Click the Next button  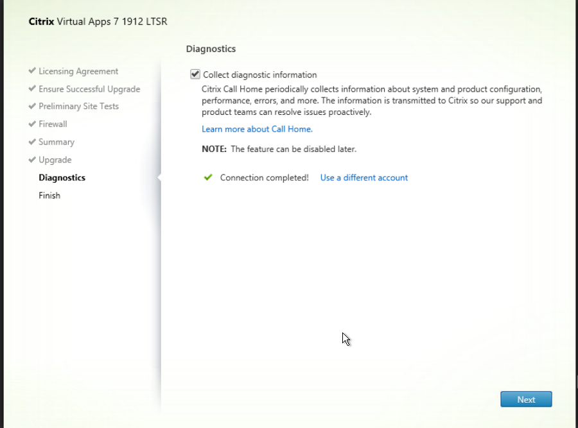526,399
